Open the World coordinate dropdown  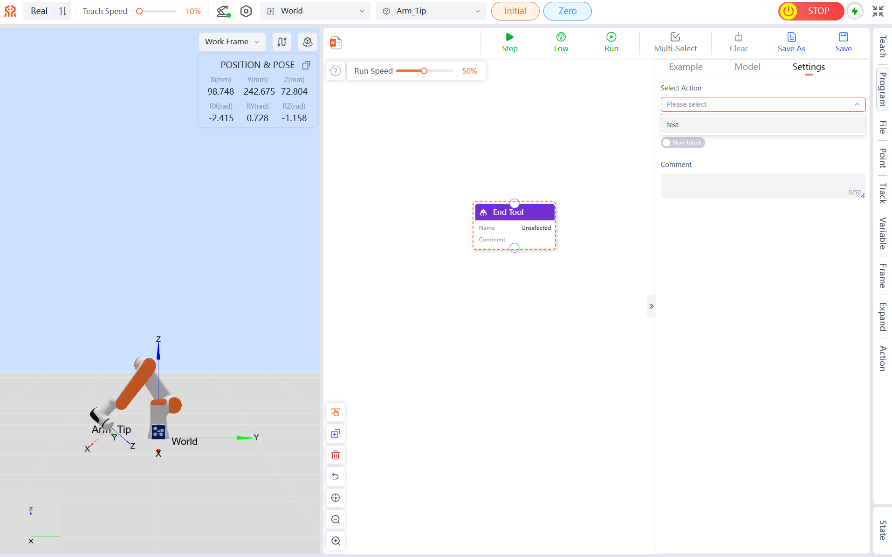click(316, 11)
